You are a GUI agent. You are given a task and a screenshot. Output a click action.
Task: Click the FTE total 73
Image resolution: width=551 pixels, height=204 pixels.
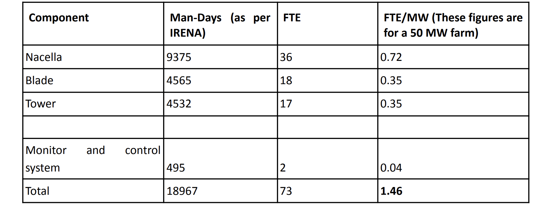[328, 191]
